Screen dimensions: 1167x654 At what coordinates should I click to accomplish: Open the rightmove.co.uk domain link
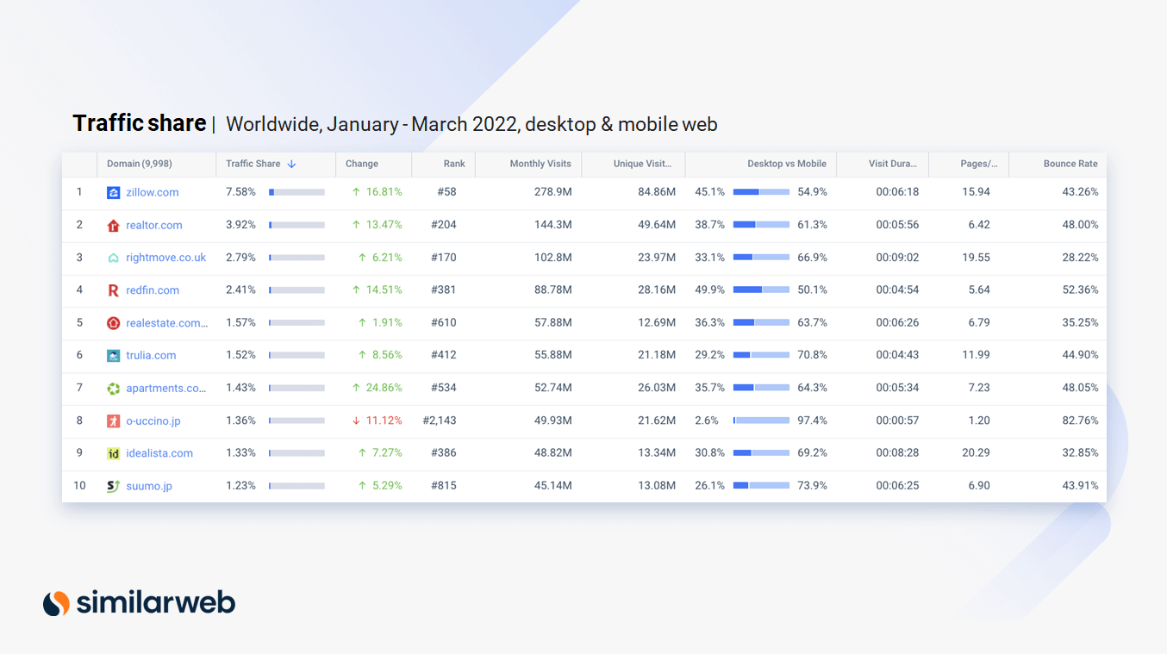166,258
